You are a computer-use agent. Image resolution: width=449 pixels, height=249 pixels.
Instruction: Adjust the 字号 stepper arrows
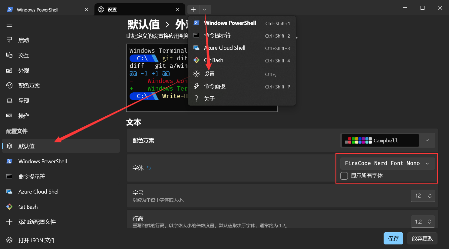(x=430, y=196)
